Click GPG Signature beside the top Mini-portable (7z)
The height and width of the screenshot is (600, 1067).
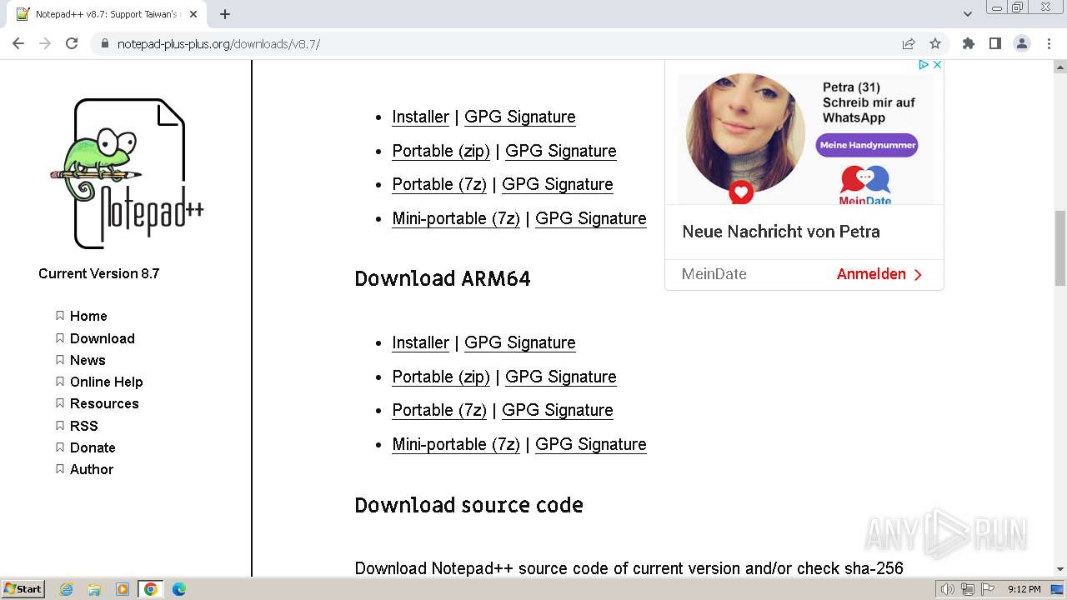591,218
